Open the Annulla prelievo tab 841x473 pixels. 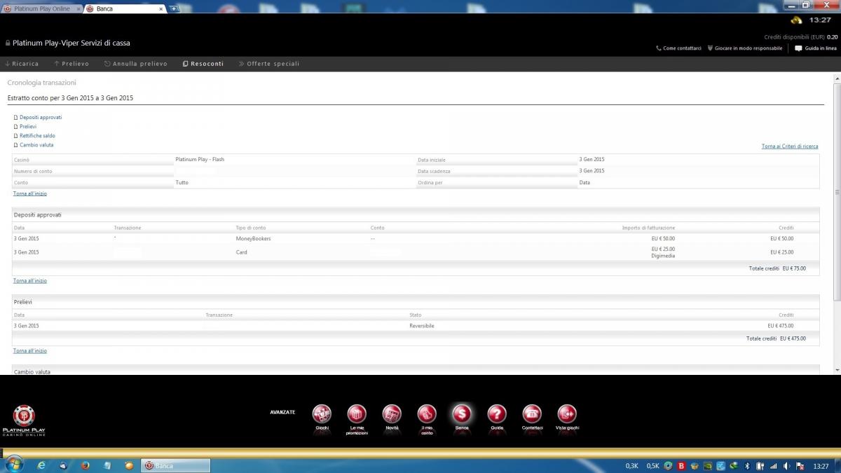click(x=136, y=64)
